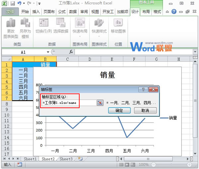Zoom out with the minus button

(x=154, y=165)
